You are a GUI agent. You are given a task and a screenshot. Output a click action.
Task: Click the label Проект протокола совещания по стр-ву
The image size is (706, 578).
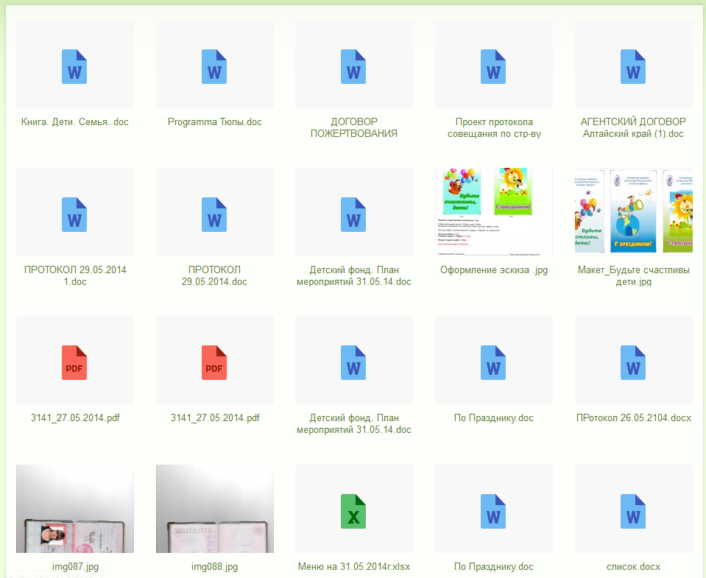click(494, 127)
